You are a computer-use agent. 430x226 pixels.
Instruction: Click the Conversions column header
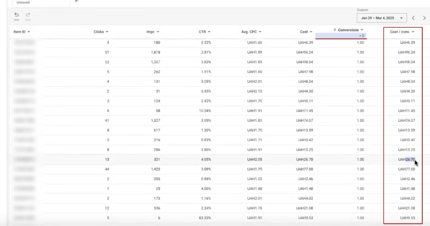[348, 30]
